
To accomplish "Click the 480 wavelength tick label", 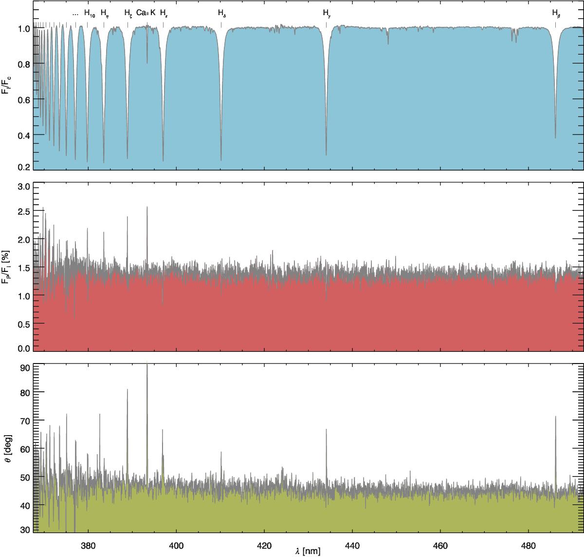I will tap(529, 542).
